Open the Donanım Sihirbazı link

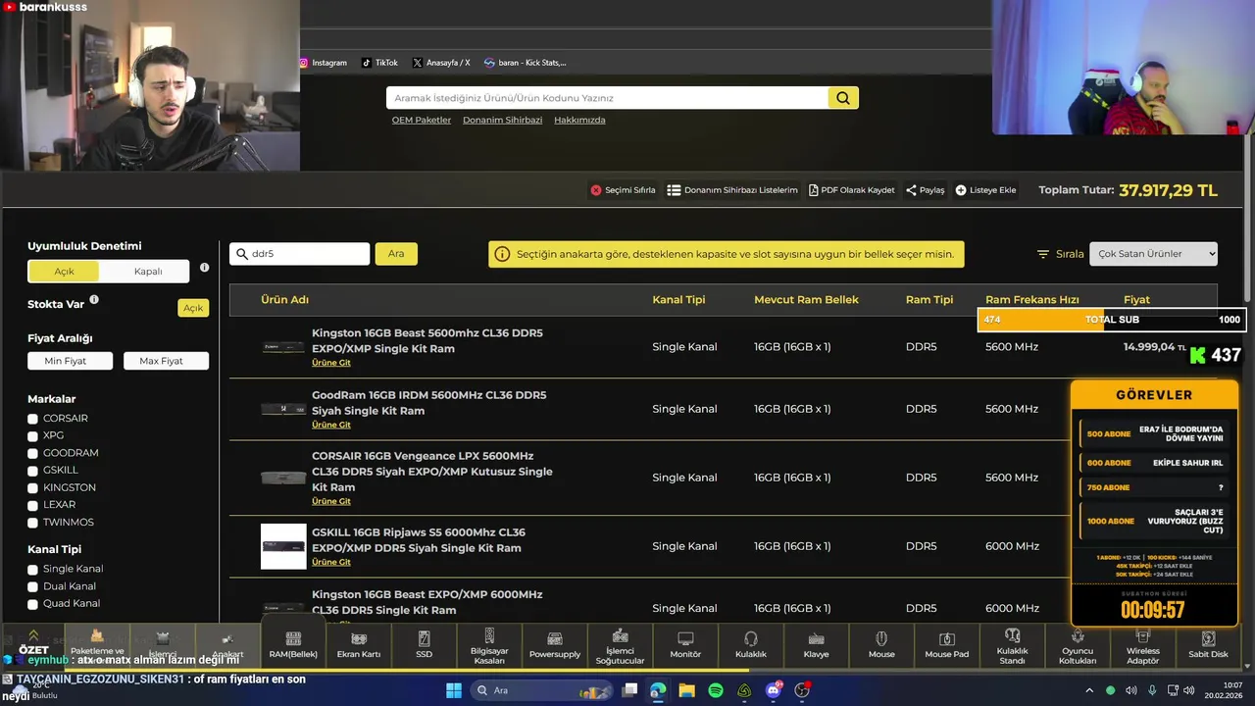coord(502,120)
